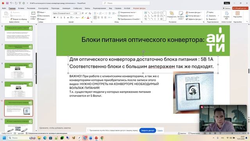Decrease font size with the small A button

click(x=86, y=13)
